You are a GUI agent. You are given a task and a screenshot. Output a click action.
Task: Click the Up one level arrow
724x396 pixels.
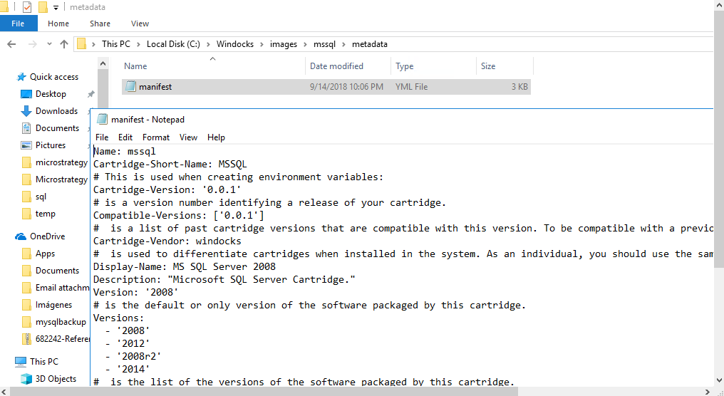[64, 44]
